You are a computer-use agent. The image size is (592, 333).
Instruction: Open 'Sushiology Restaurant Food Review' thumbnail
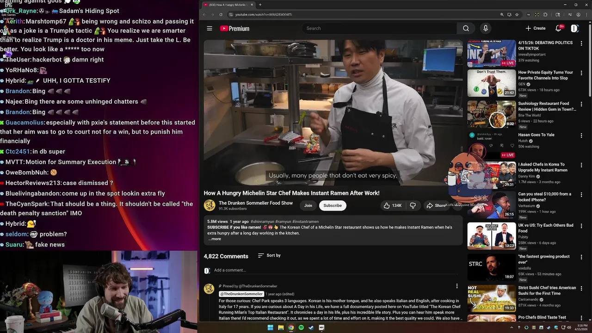[x=491, y=114]
